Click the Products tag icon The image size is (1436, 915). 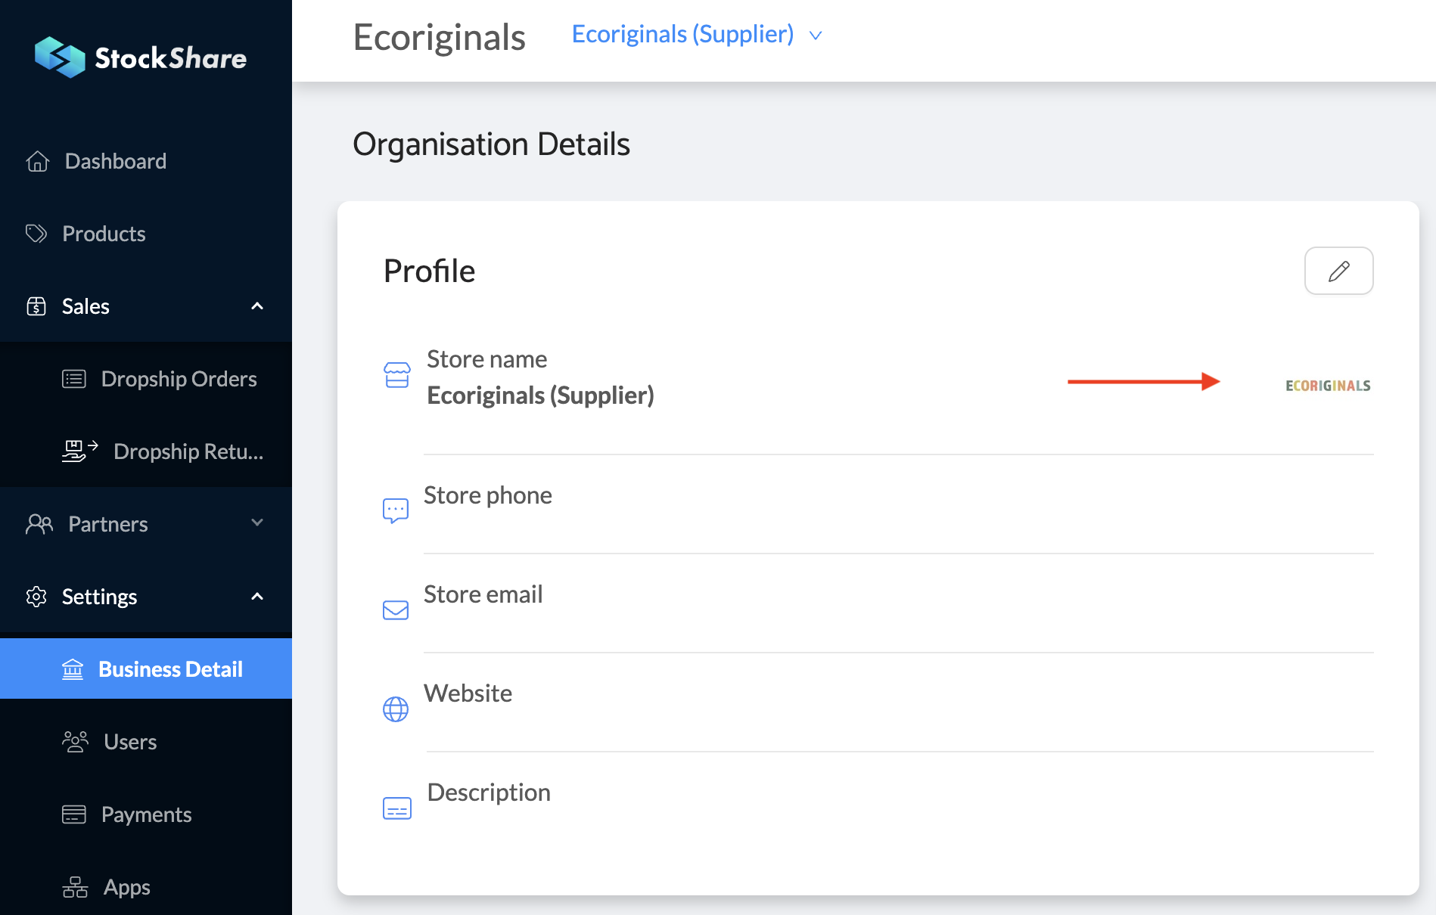pyautogui.click(x=36, y=234)
